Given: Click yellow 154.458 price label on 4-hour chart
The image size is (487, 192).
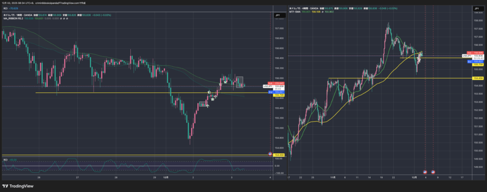Looking at the screenshot, I should click(x=478, y=78).
